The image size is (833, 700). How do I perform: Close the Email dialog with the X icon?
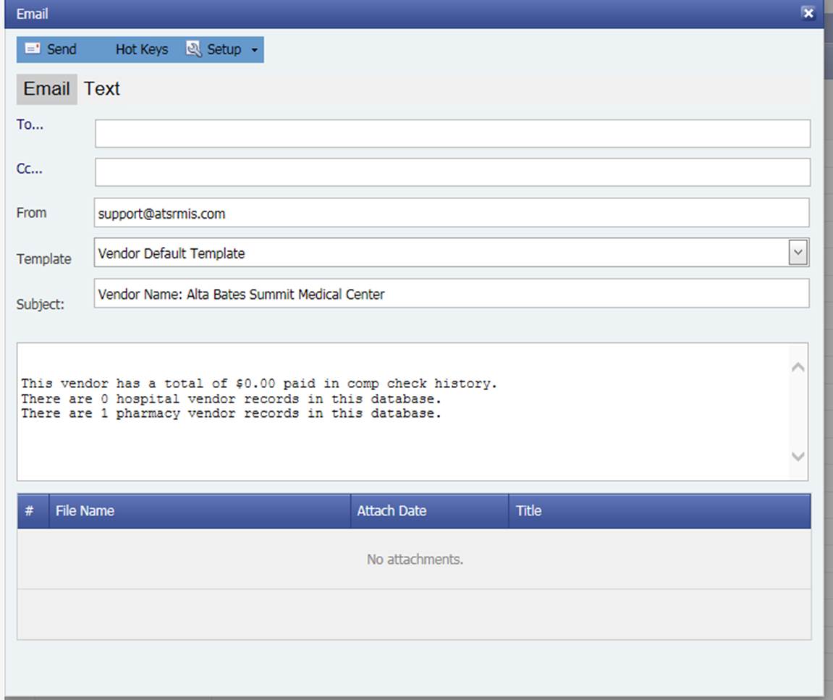[808, 12]
